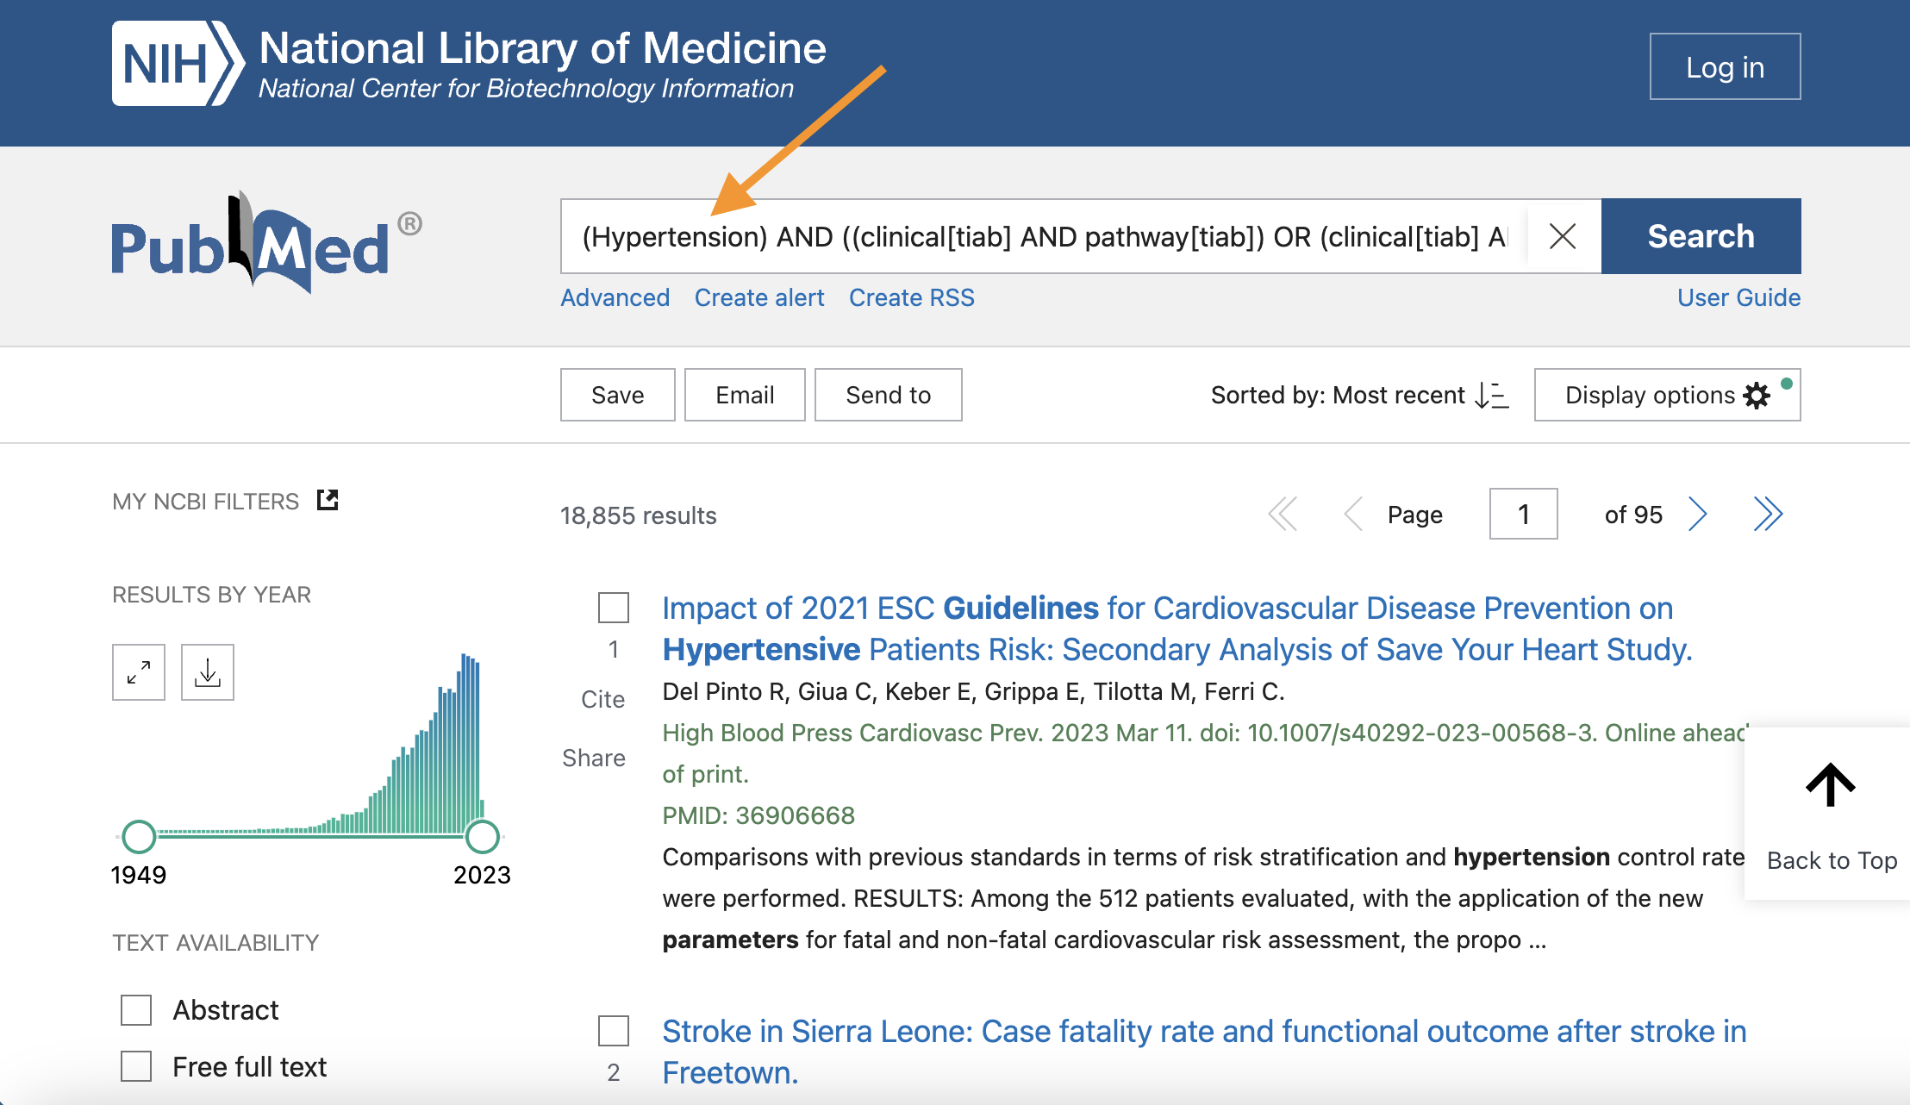Click the page number input field
1910x1105 pixels.
tap(1523, 515)
